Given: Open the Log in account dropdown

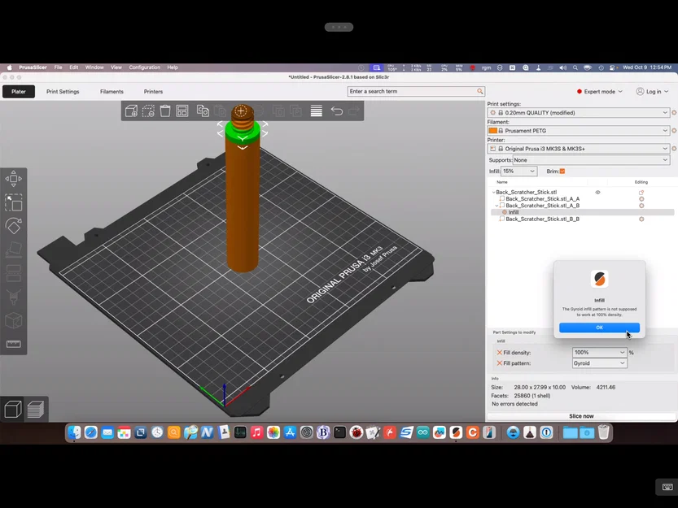Looking at the screenshot, I should pos(652,92).
